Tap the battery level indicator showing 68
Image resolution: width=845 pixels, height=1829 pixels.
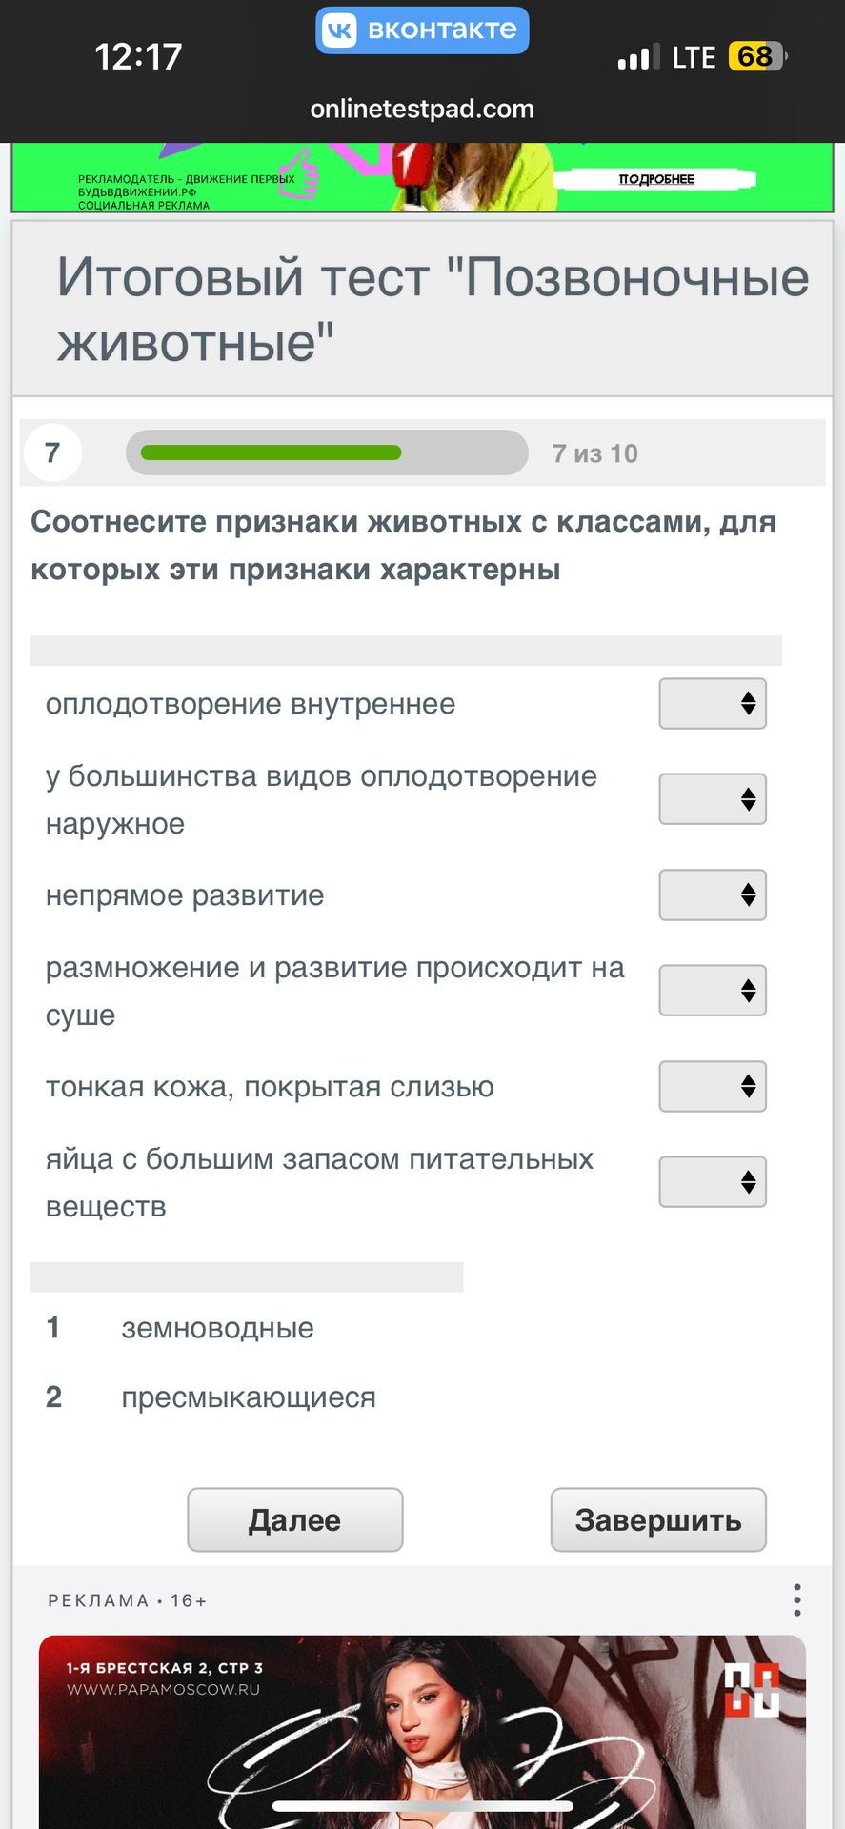[756, 57]
